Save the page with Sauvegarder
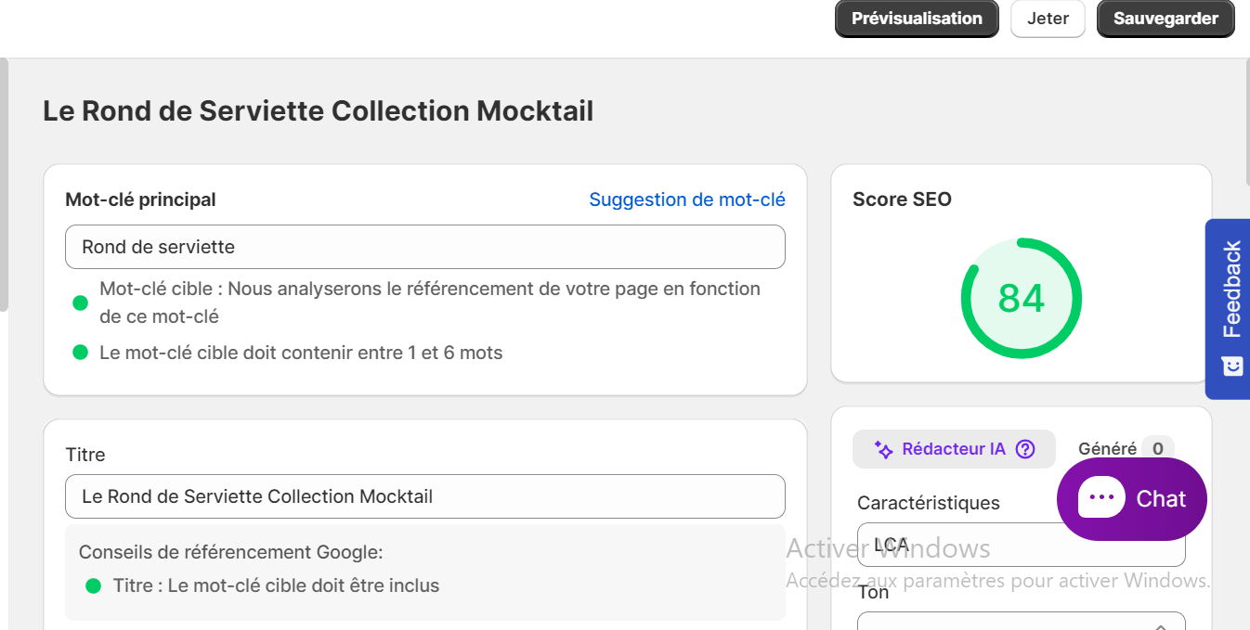 [x=1165, y=19]
